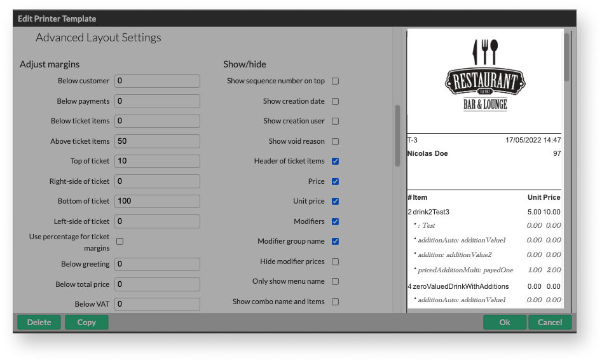Enable Show combo name and items
The image size is (602, 362).
coord(335,302)
